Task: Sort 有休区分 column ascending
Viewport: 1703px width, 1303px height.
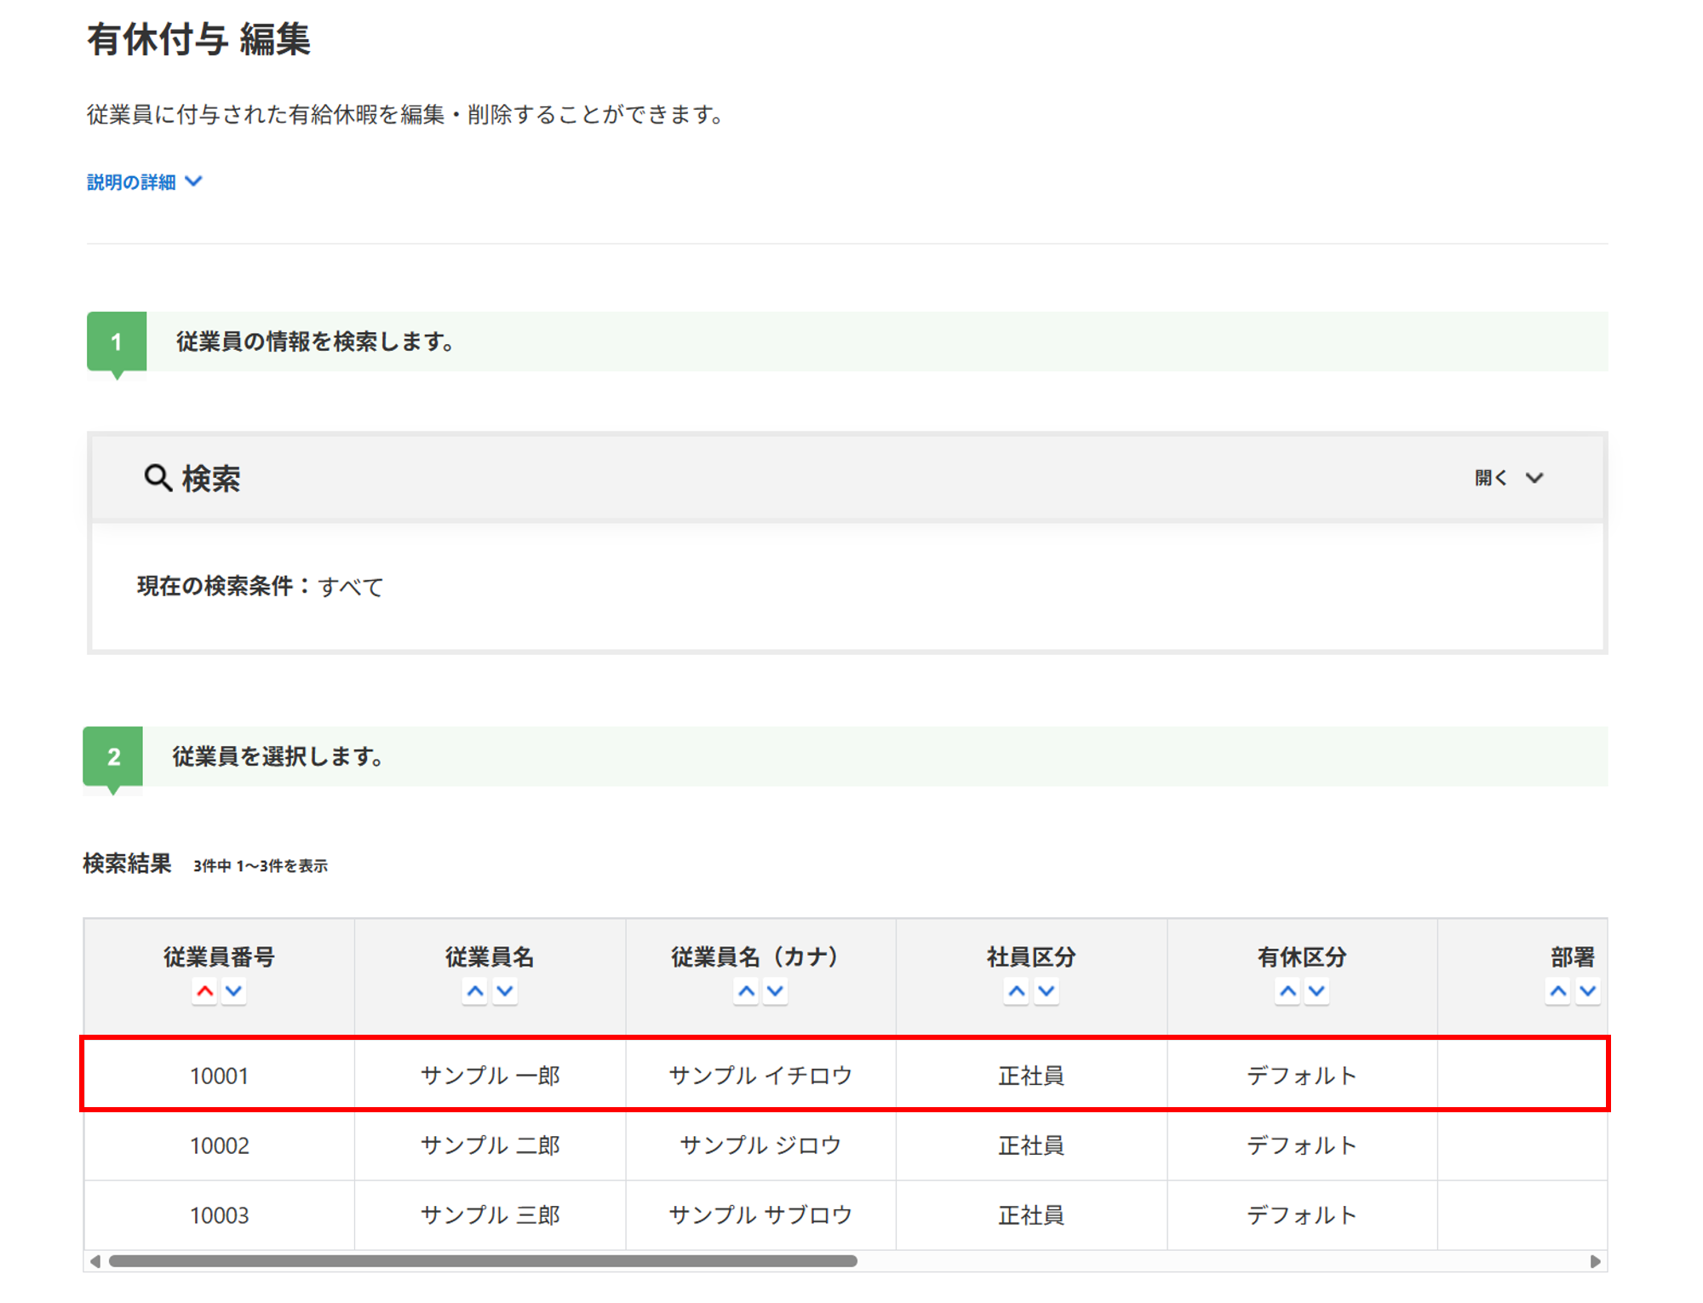Action: pyautogui.click(x=1287, y=991)
